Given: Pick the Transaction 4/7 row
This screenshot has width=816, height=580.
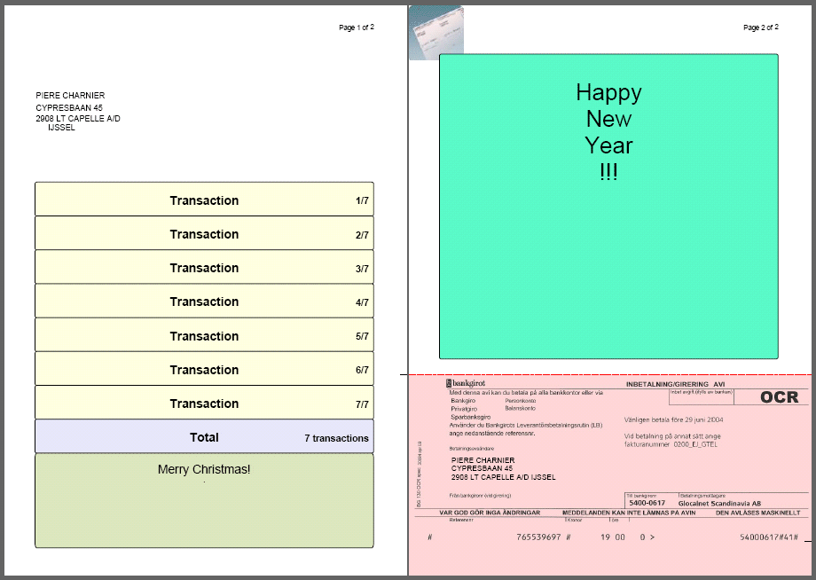Looking at the screenshot, I should pos(204,302).
